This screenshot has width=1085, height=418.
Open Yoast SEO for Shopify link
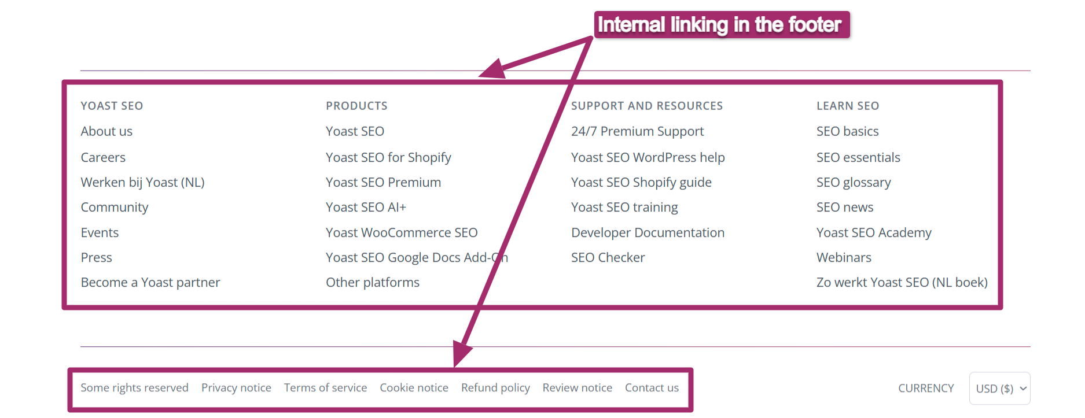tap(388, 157)
